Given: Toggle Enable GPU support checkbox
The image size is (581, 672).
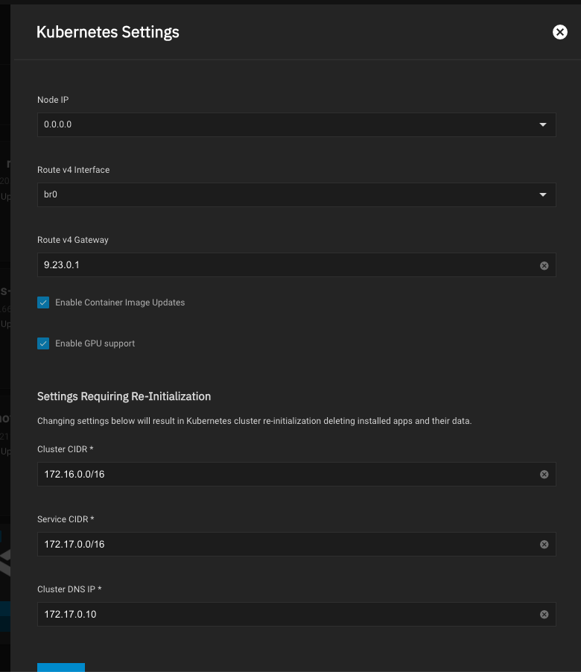Looking at the screenshot, I should tap(43, 343).
